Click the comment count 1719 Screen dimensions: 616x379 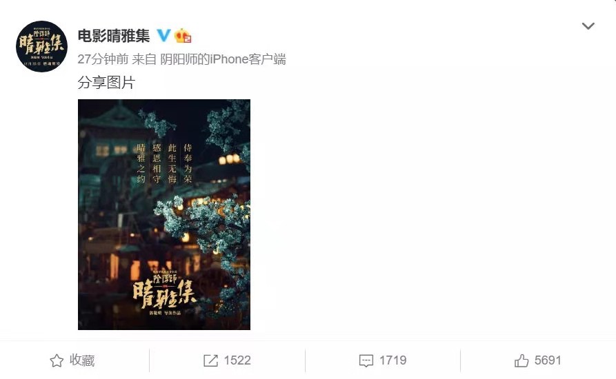393,360
